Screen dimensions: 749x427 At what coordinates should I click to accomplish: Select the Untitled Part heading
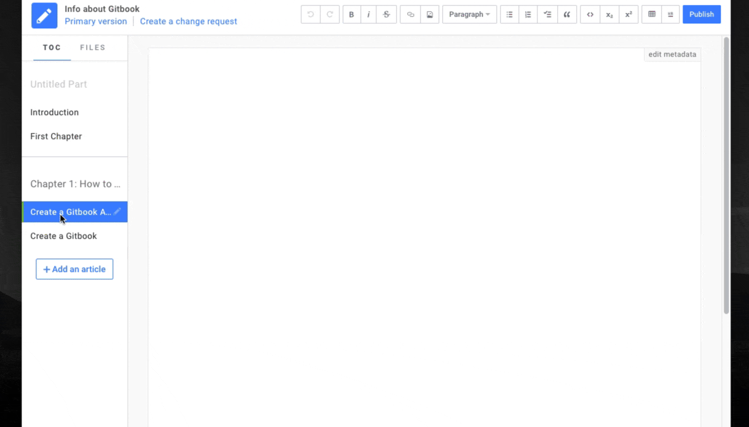coord(58,84)
